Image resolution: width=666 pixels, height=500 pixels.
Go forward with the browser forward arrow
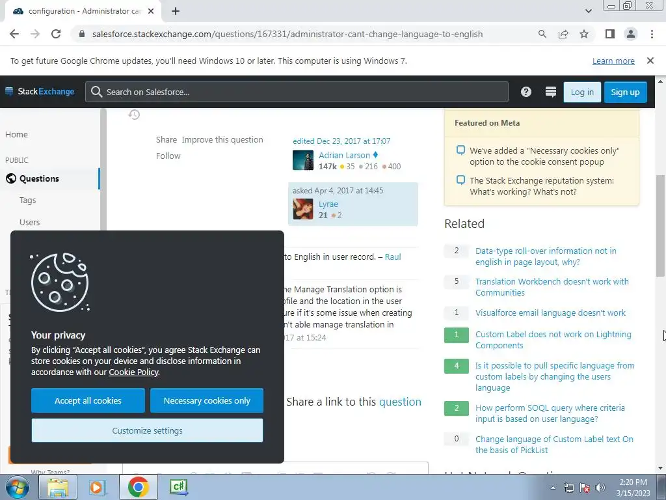pyautogui.click(x=35, y=34)
